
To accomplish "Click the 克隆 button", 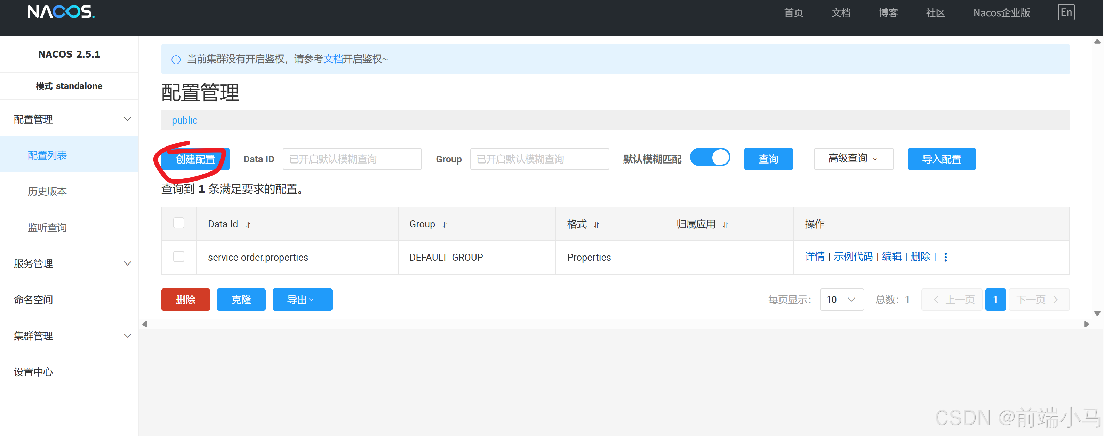I will [x=241, y=300].
